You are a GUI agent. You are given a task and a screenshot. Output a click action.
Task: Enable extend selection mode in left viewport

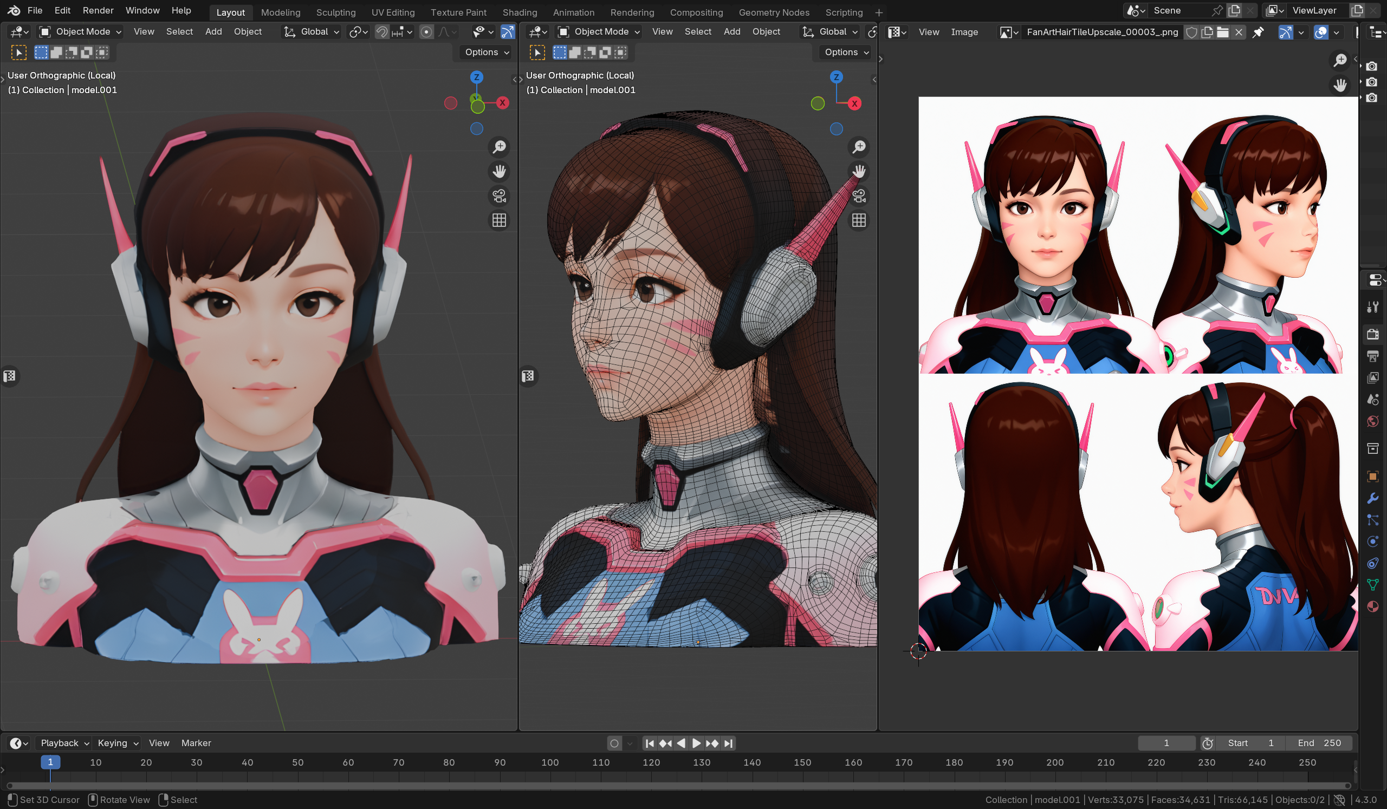[56, 52]
